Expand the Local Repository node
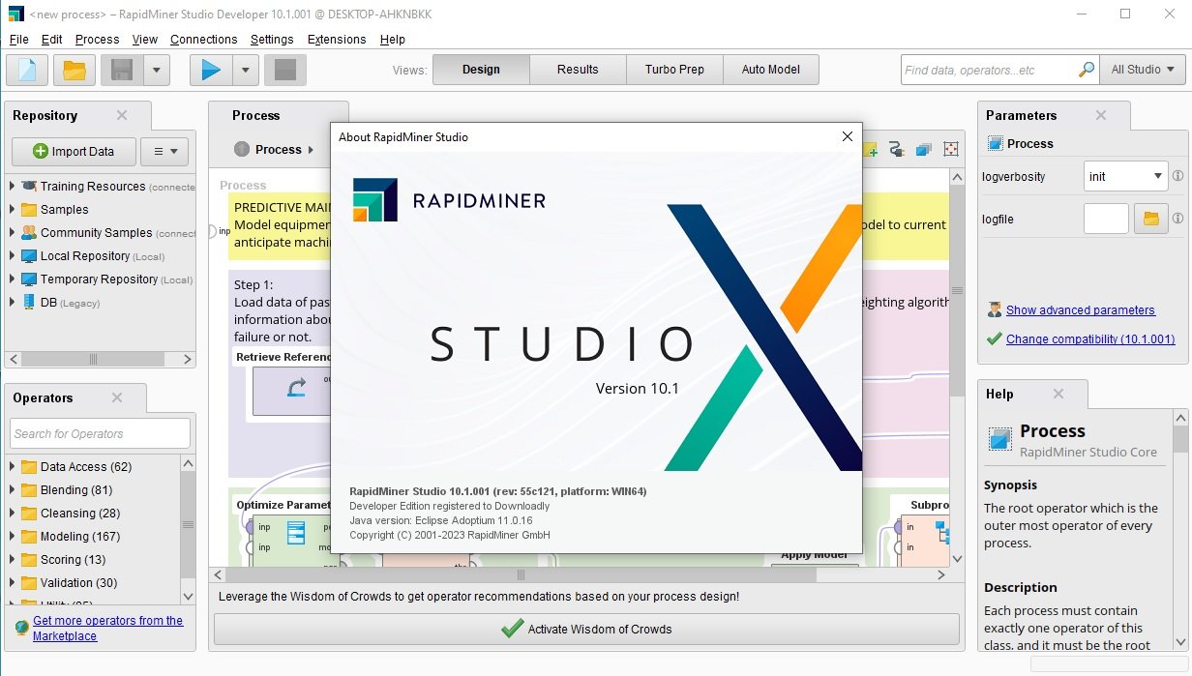Screen dimensions: 1192x676 coord(12,256)
